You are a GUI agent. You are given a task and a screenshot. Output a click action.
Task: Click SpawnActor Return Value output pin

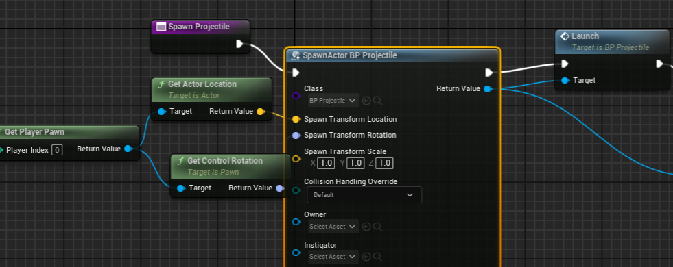[x=488, y=89]
